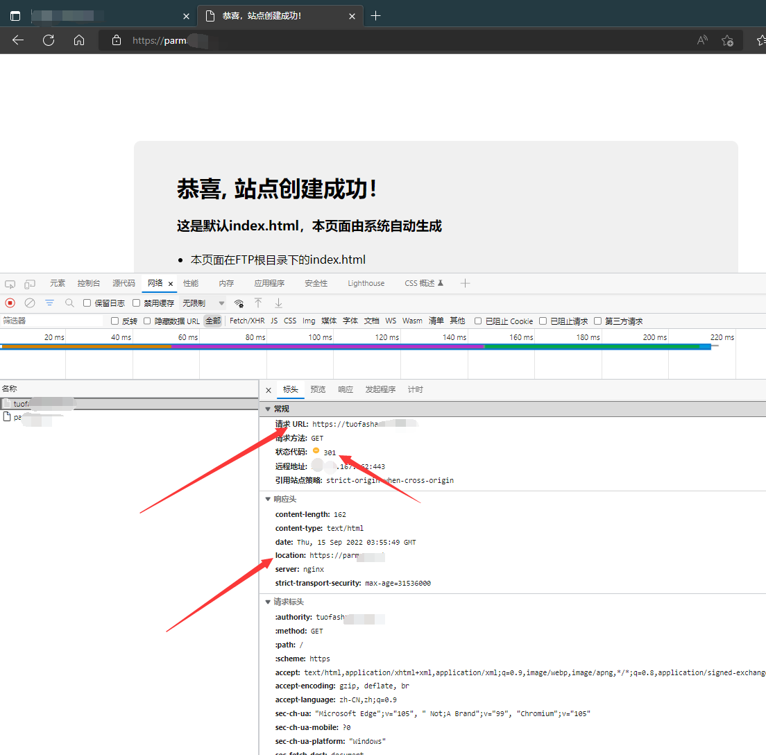Open a new browser tab with plus icon
Viewport: 766px width, 755px height.
pos(375,16)
